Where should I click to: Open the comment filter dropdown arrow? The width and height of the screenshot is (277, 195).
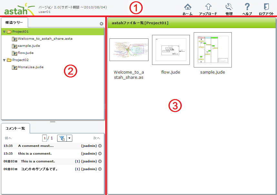pyautogui.click(x=69, y=138)
